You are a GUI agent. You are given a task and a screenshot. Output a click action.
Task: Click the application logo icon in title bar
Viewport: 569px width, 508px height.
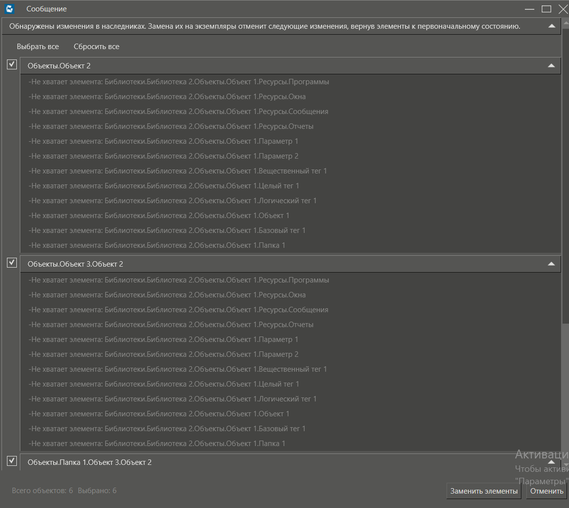[x=9, y=9]
